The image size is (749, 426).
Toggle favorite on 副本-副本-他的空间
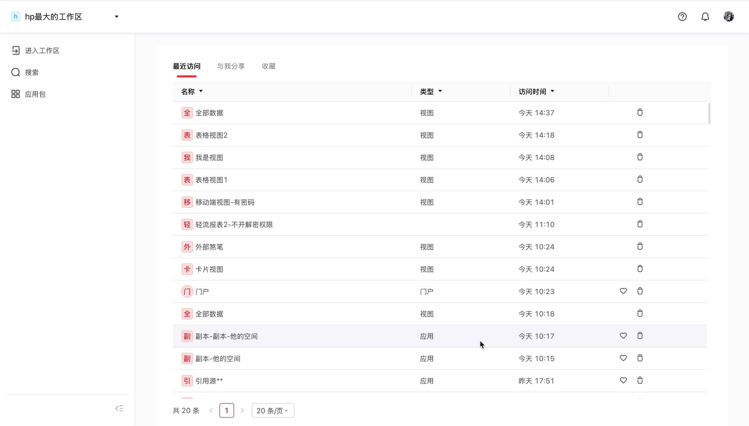click(623, 336)
